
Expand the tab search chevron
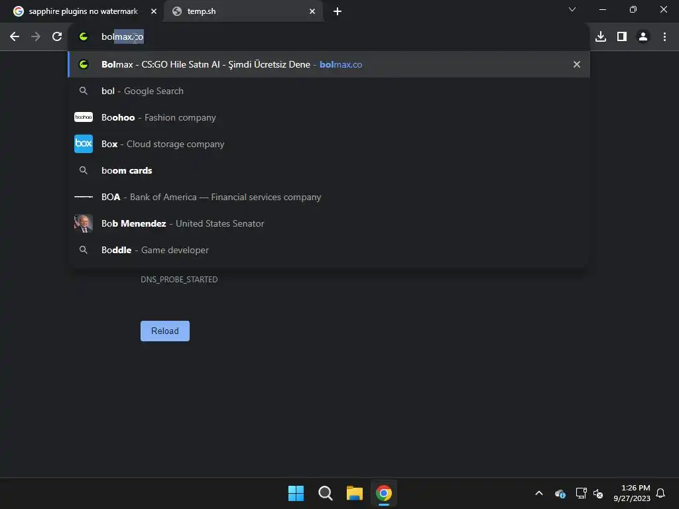(x=572, y=9)
